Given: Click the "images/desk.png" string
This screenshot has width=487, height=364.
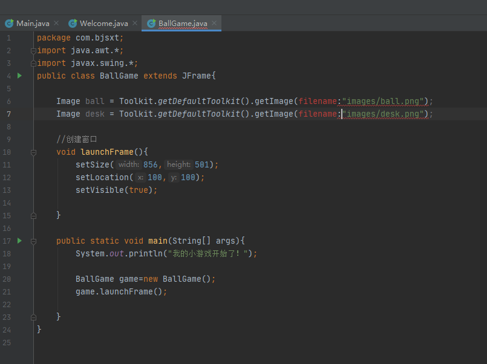Looking at the screenshot, I should (382, 114).
